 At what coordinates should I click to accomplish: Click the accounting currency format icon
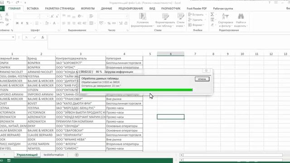101,23
